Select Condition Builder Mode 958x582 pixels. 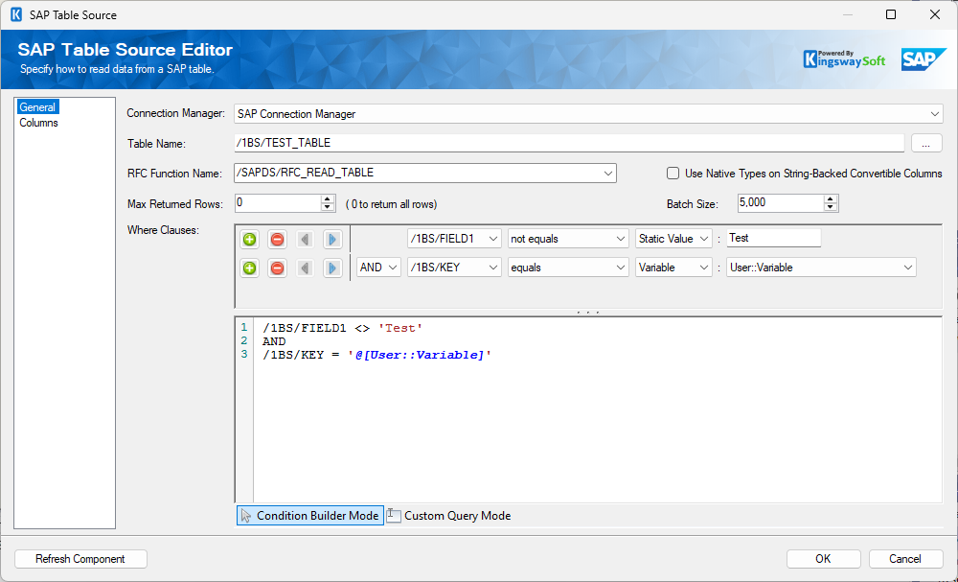(309, 516)
